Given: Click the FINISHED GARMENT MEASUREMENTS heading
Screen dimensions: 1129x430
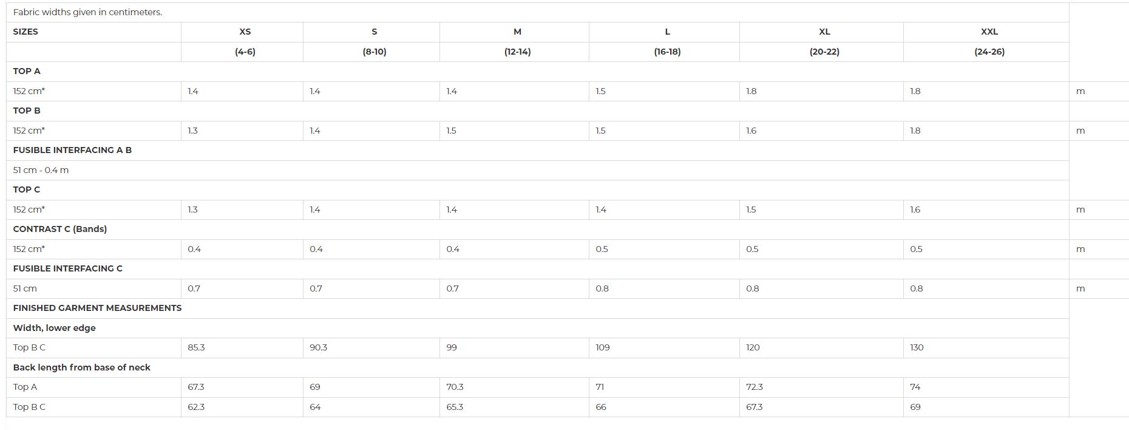Looking at the screenshot, I should (97, 308).
